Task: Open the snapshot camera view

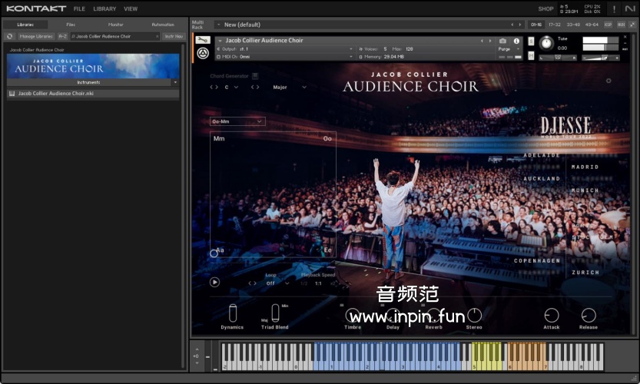Action: pos(502,41)
